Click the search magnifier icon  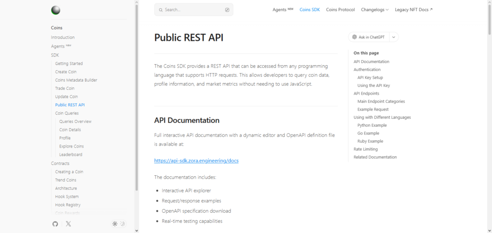click(x=160, y=10)
